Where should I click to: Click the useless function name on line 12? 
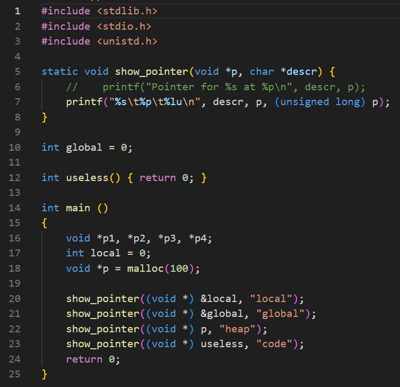click(87, 178)
